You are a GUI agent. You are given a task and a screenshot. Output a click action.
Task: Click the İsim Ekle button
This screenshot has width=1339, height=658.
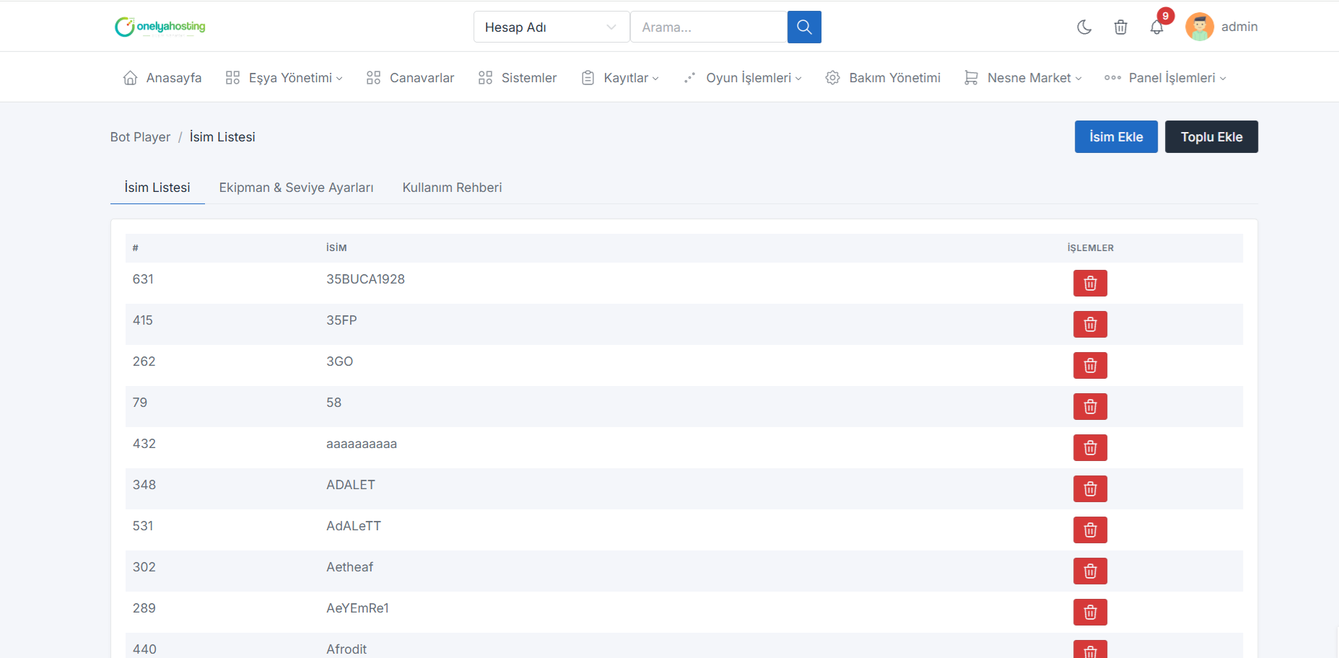click(x=1116, y=137)
